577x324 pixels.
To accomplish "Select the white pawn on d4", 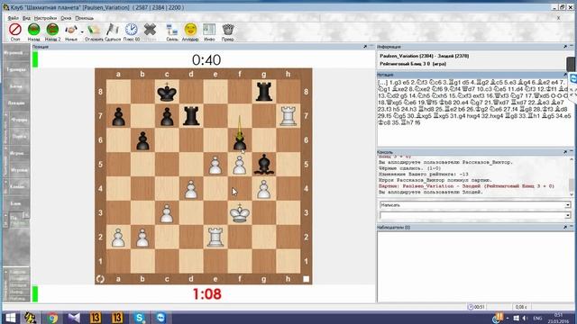I will [191, 189].
